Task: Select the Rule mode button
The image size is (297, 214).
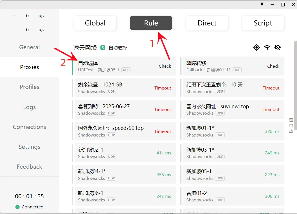Action: pos(151,23)
